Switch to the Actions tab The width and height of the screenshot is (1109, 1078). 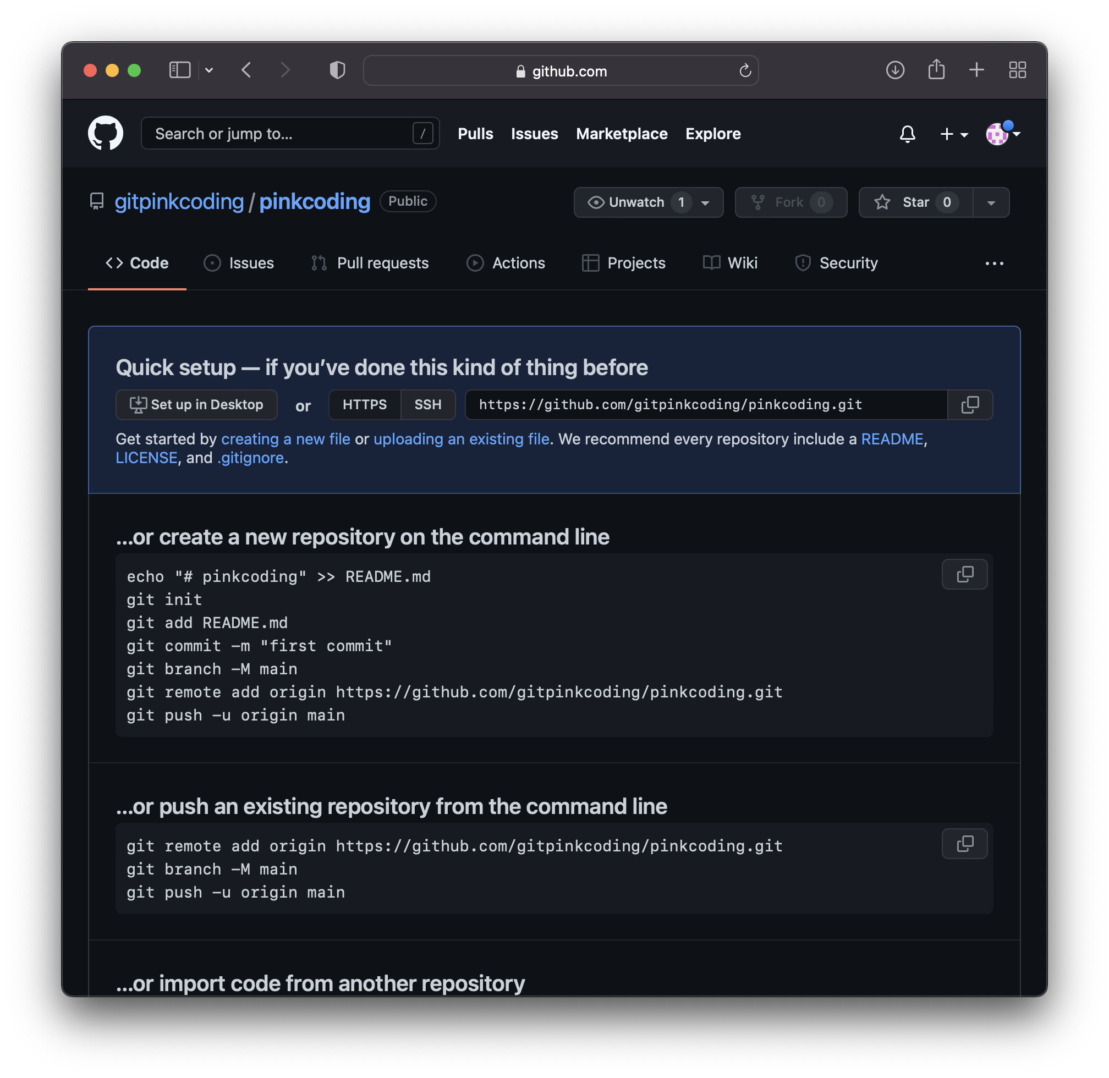[505, 263]
